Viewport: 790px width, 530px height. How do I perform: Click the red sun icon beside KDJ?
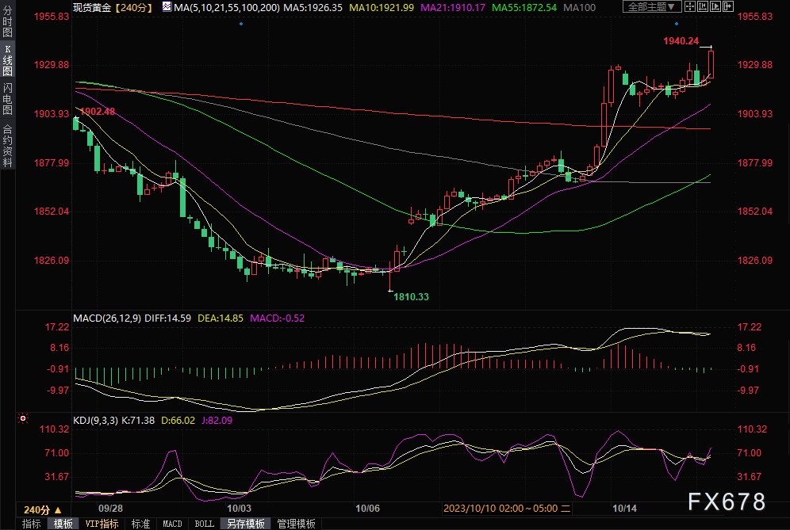[23, 418]
